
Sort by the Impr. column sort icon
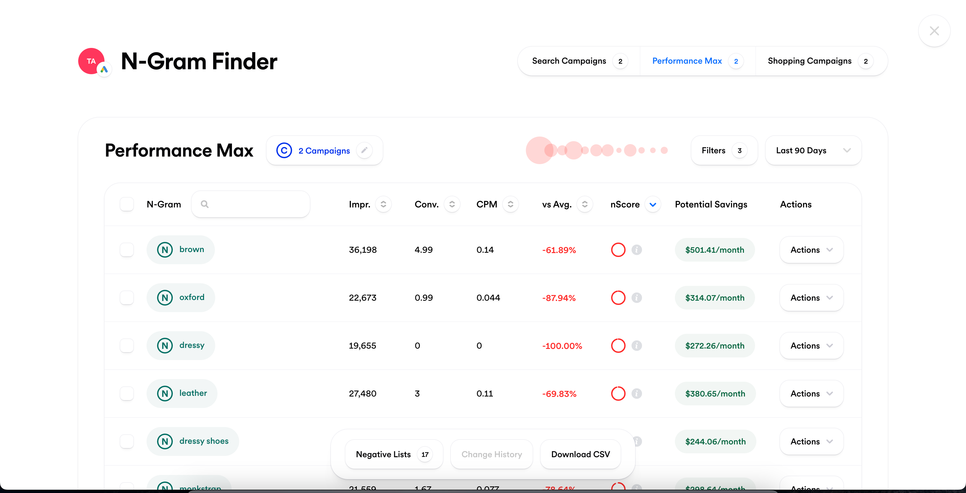pos(383,204)
